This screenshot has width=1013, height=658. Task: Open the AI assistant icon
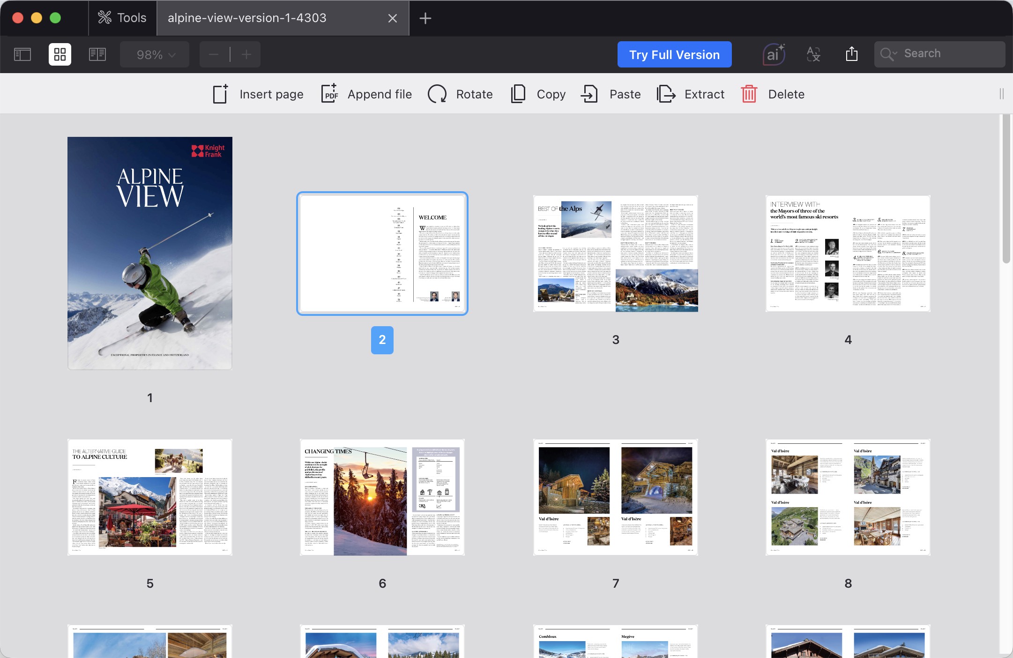tap(774, 54)
